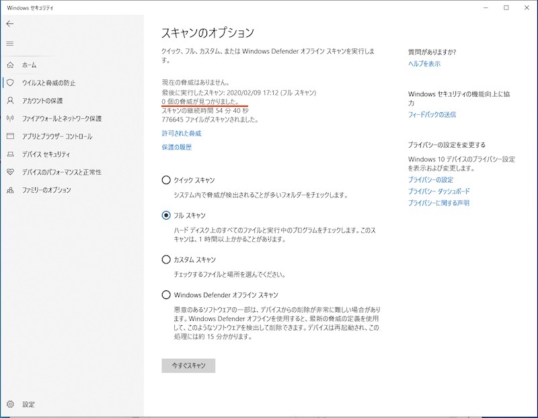Choose the カスタム スキャン radio option
Viewport: 538px width, 418px height.
point(166,259)
